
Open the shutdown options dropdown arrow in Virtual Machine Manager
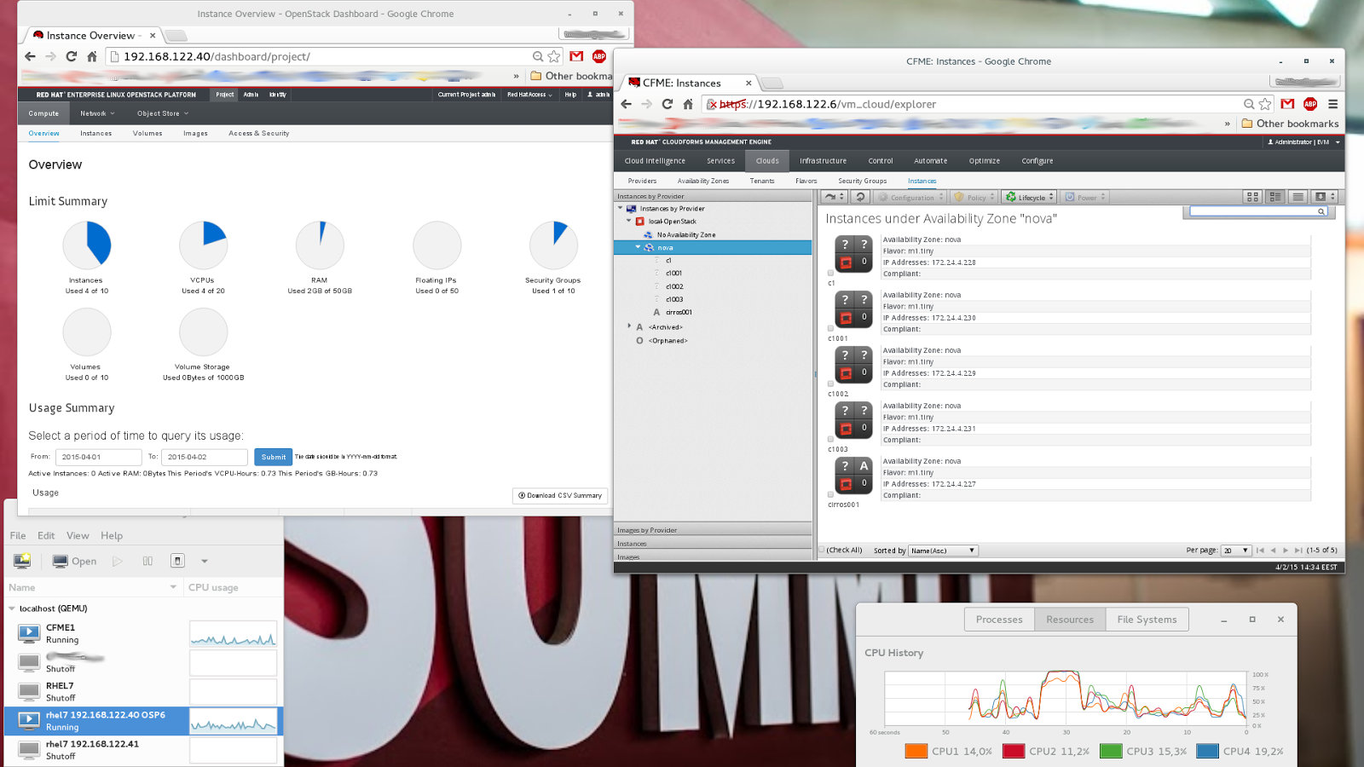[205, 561]
